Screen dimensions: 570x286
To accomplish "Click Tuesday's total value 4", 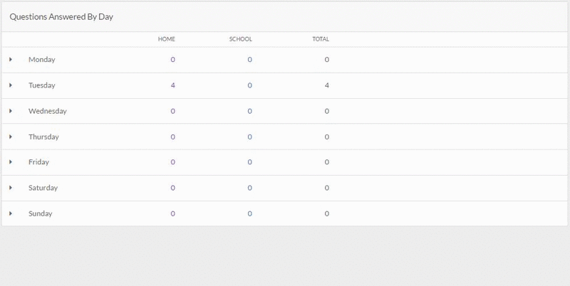I will coord(327,85).
